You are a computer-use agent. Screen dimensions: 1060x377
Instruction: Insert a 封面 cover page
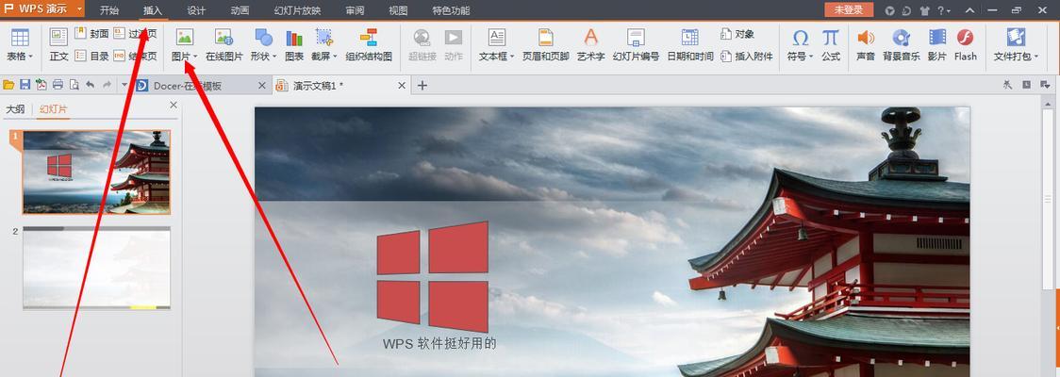(x=91, y=34)
